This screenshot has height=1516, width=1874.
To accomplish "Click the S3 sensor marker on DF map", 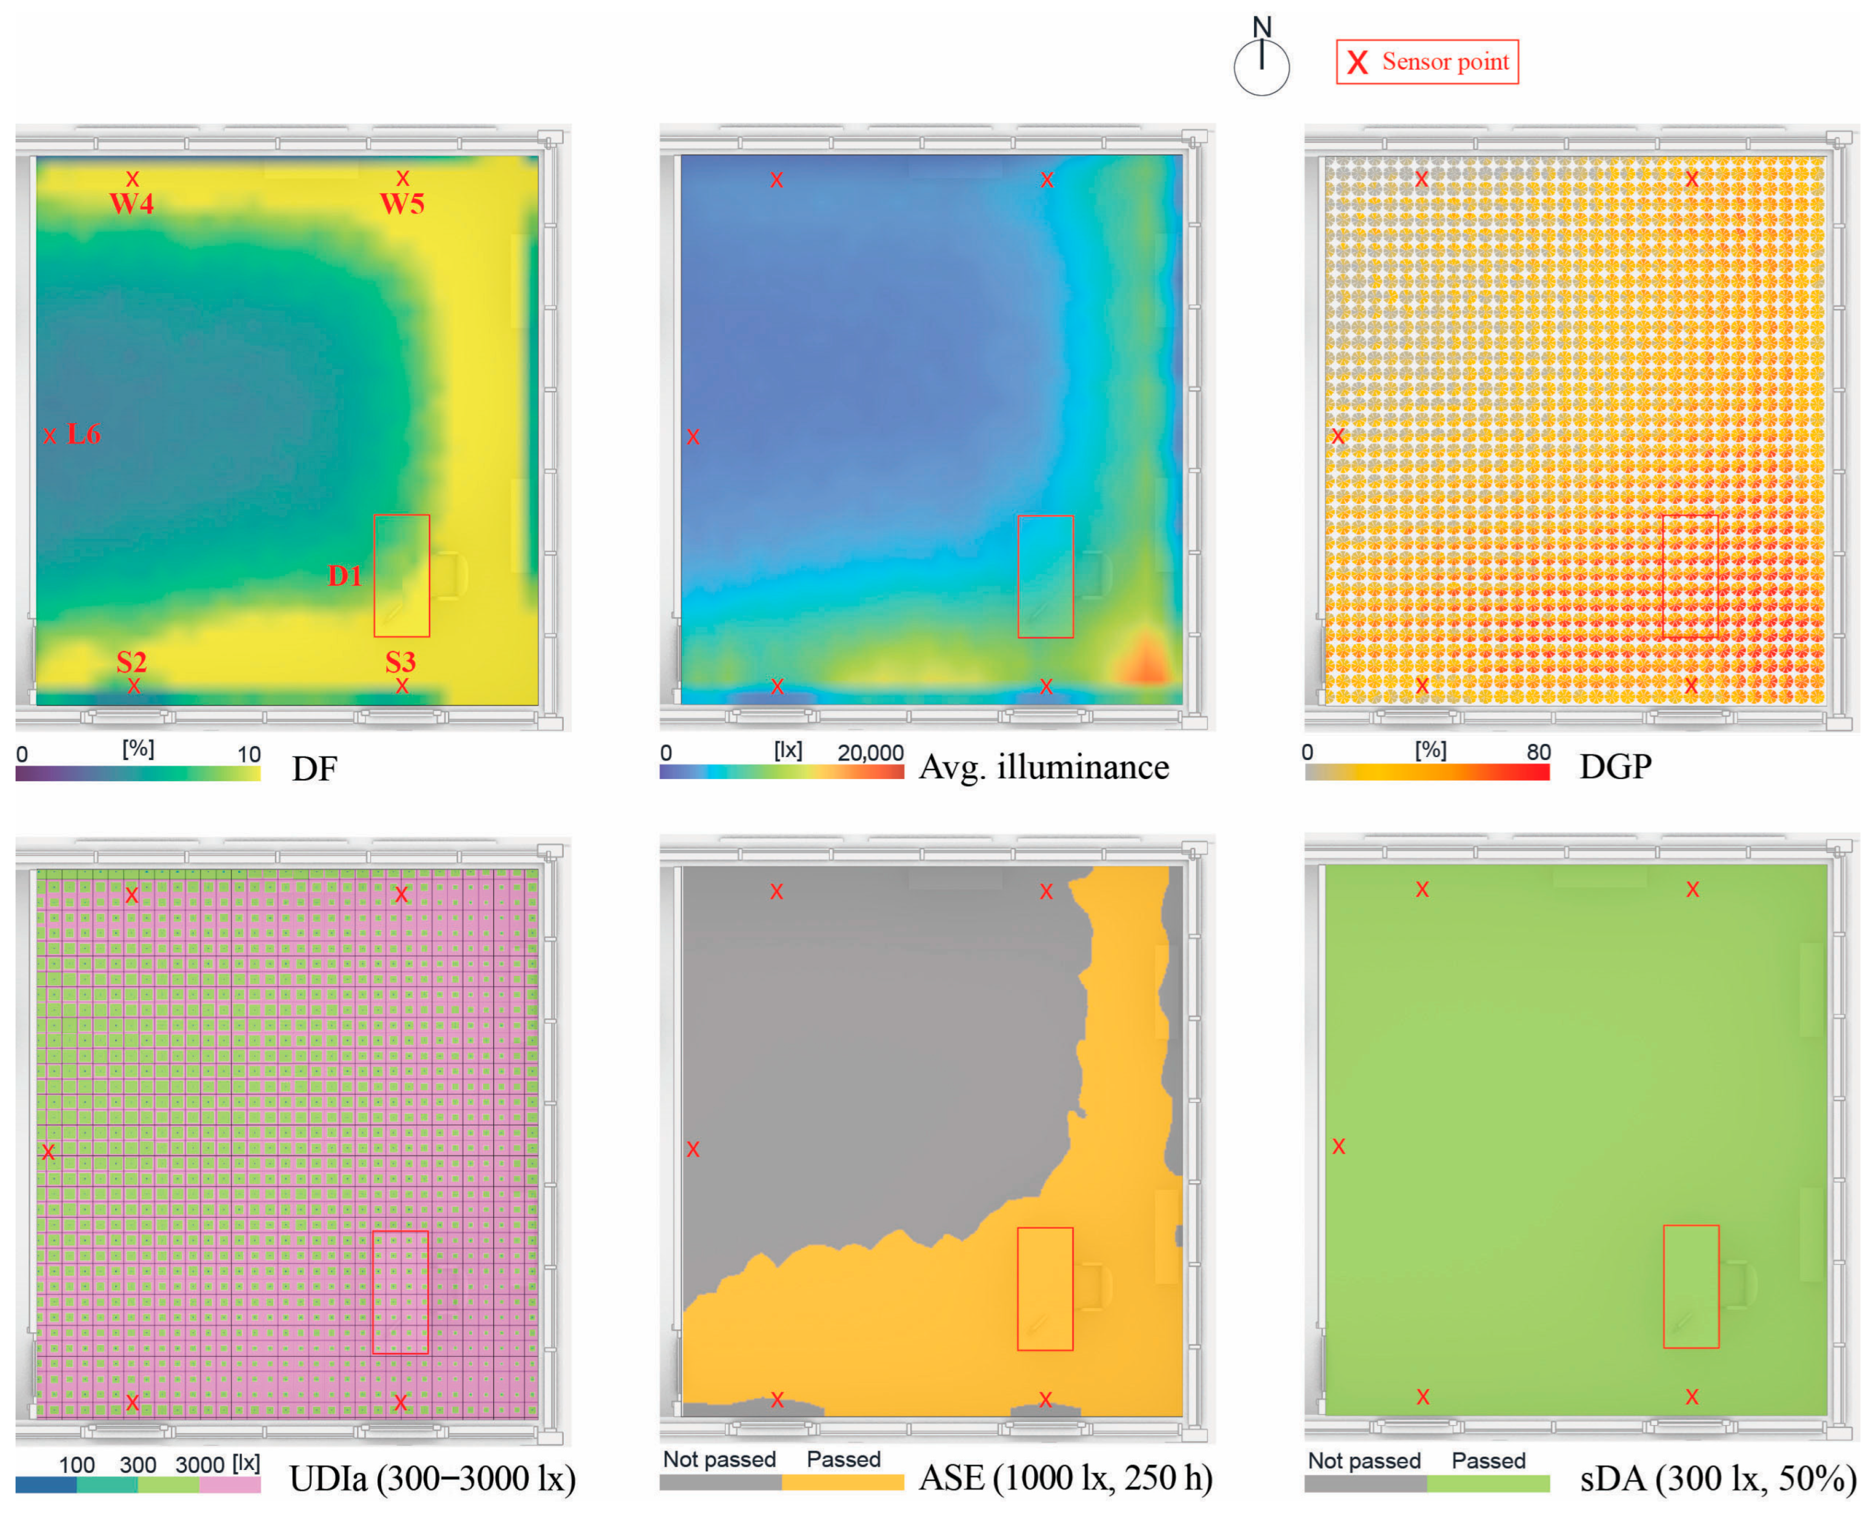I will [x=402, y=686].
